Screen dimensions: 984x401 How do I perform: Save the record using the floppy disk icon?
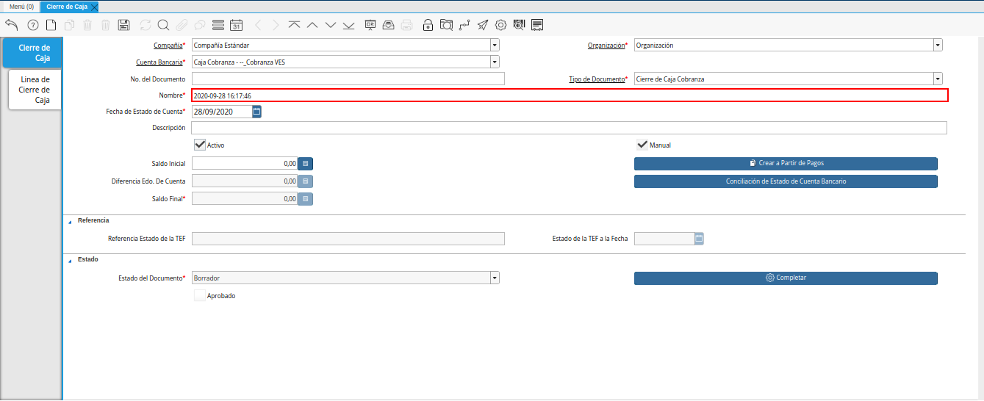point(124,25)
